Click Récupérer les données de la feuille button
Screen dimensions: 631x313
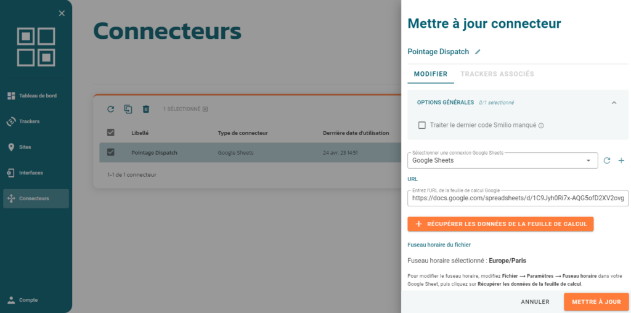pyautogui.click(x=500, y=224)
